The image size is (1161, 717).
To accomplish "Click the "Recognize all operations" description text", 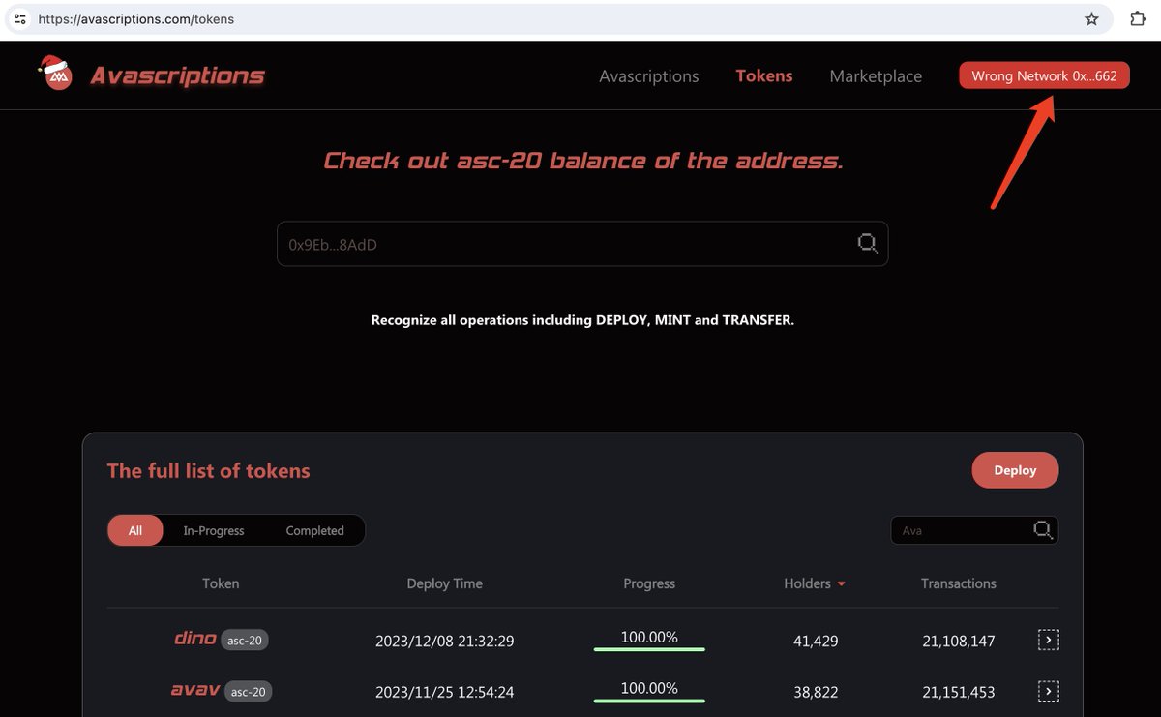I will click(x=582, y=320).
